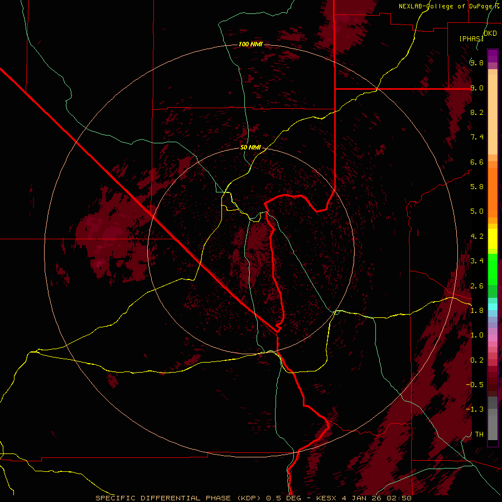502x502 pixels.
Task: Click the 100 NMI range ring label
Action: point(250,44)
